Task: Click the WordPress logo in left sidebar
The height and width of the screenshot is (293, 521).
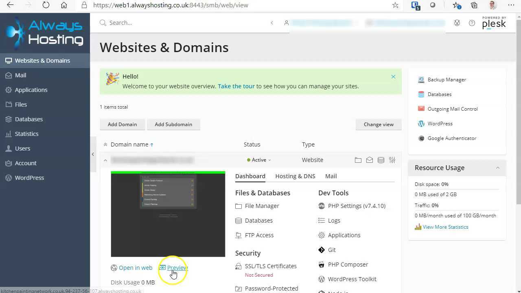Action: tap(8, 178)
